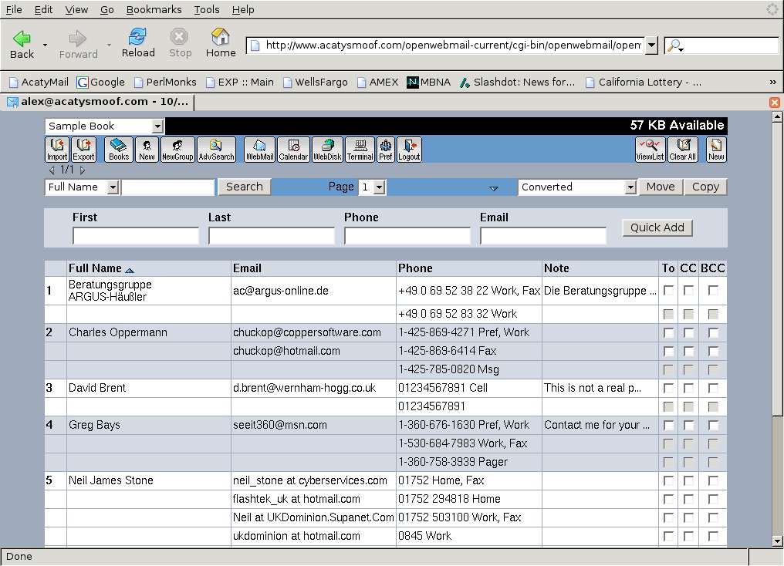
Task: Click the vertical scrollbar up arrow
Action: [x=777, y=117]
